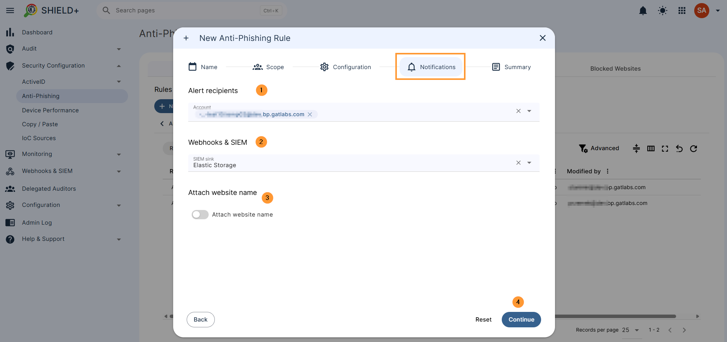Open the hamburger navigation menu
This screenshot has height=342, width=727.
tap(10, 10)
